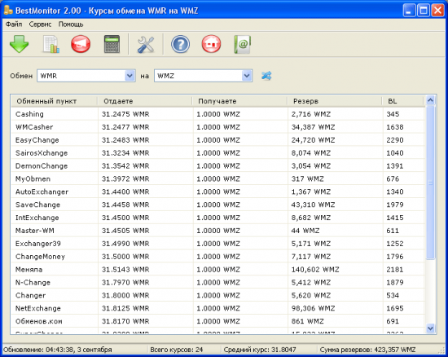Click the green download arrow icon

click(x=20, y=44)
